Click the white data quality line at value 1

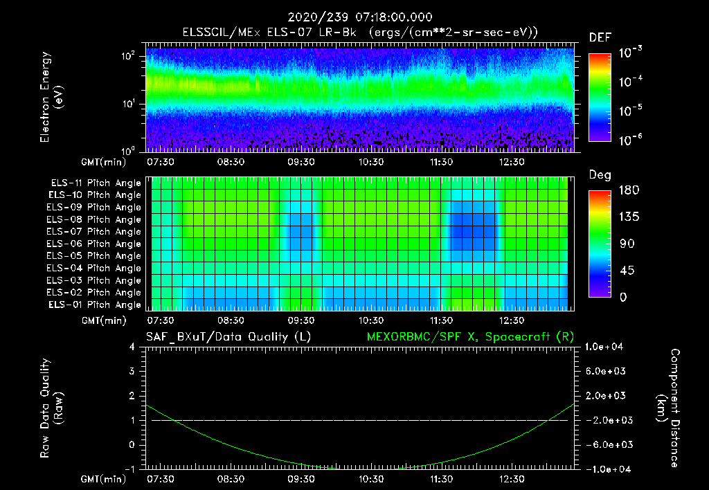359,420
